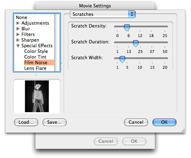The height and width of the screenshot is (158, 191).
Task: Collapse the Special Effects disclosure triangle
Action: tap(18, 46)
